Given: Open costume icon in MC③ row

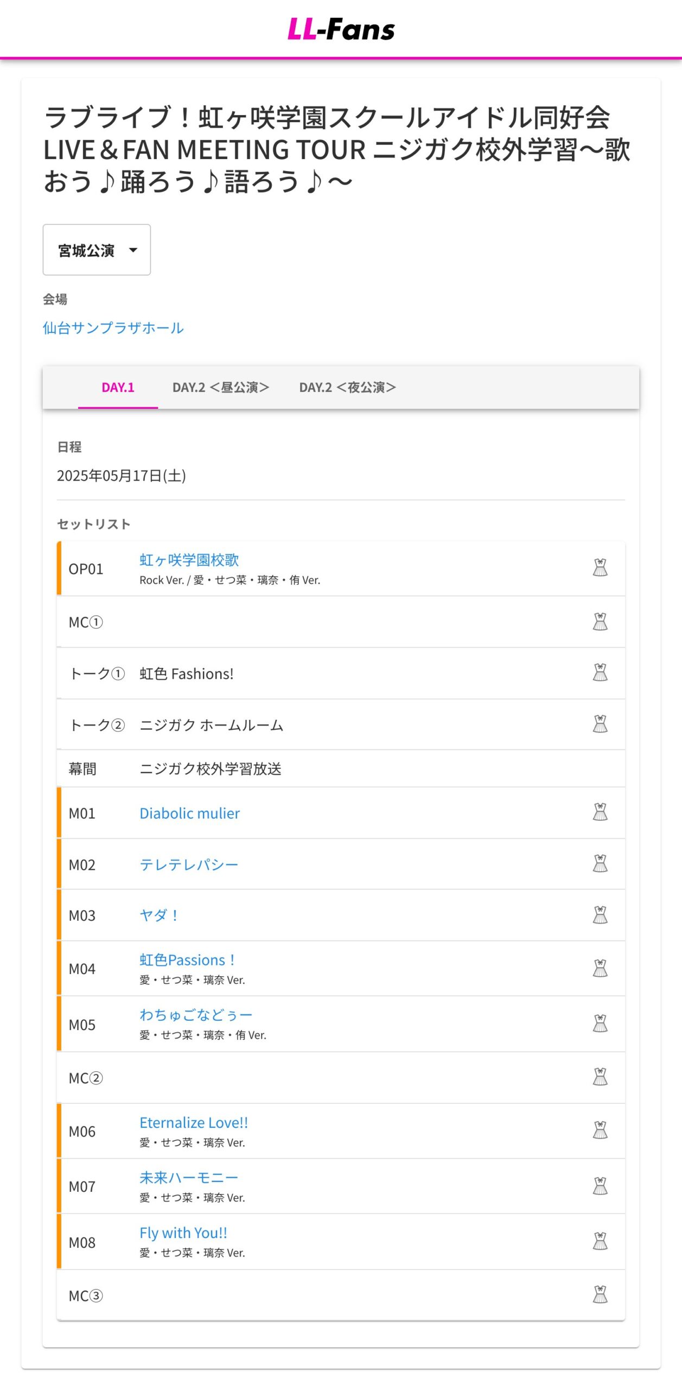Looking at the screenshot, I should pos(600,1295).
